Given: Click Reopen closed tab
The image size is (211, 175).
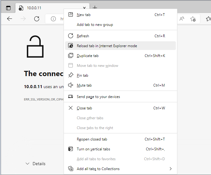Looking at the screenshot, I should 92,139.
